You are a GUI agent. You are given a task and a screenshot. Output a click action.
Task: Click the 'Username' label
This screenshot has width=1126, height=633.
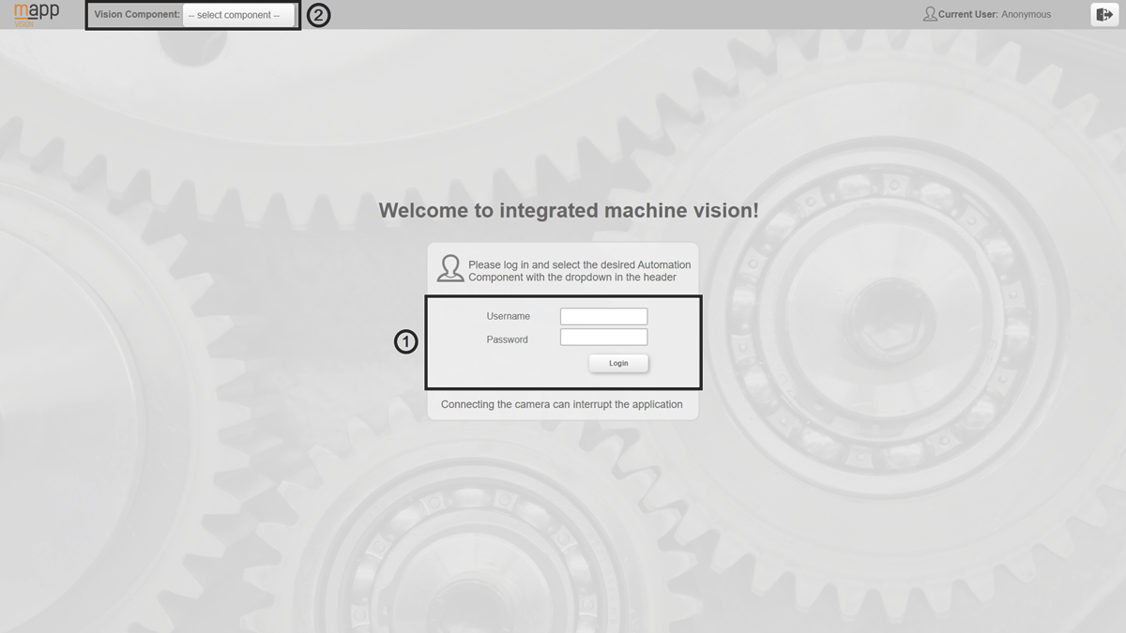pos(509,316)
